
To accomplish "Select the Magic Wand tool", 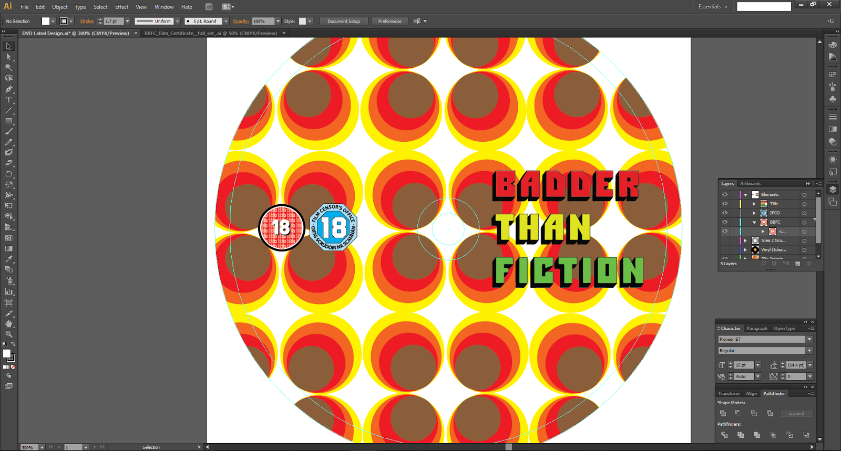I will [x=9, y=67].
